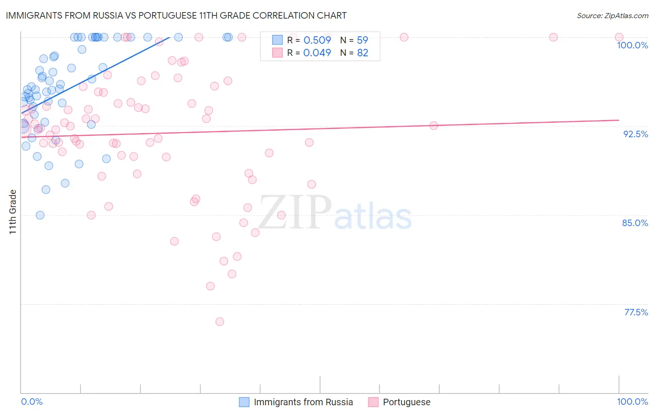
Task: Click the 11th Grade y-axis label
Action: pos(13,212)
